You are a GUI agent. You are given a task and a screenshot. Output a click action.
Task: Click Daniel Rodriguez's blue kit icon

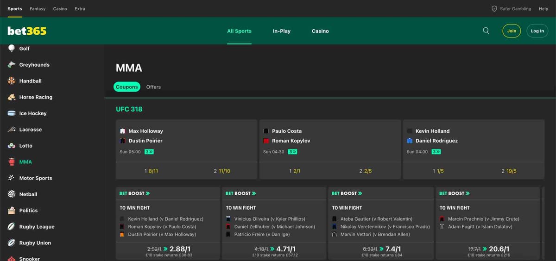pyautogui.click(x=410, y=141)
